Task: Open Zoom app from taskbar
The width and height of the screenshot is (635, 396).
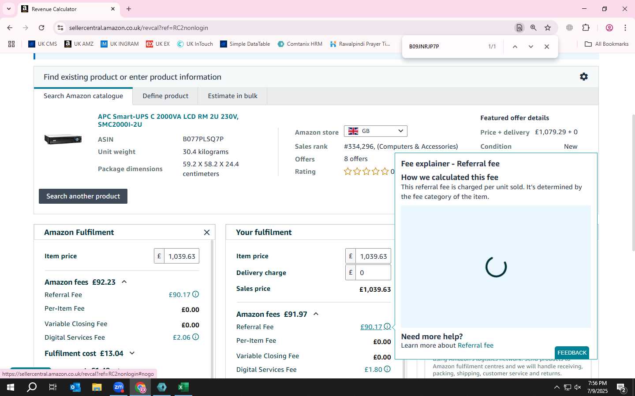Action: point(119,387)
